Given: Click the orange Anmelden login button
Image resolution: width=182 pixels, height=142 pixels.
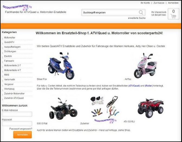Looking at the screenshot, I should click(22, 135).
